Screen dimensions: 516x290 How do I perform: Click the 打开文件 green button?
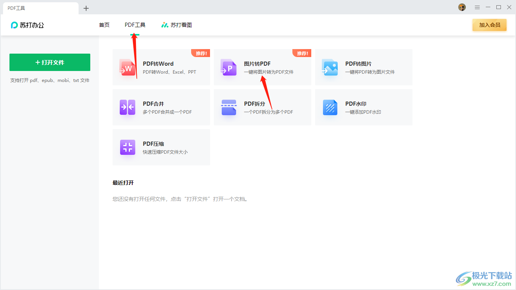[50, 62]
